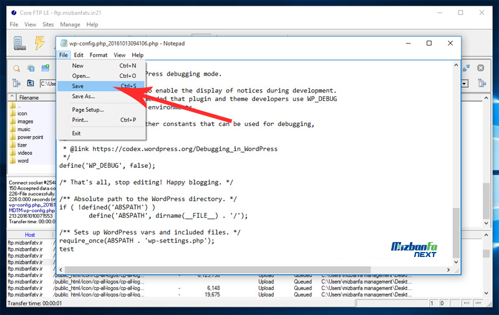
Task: Click the queue size value '19,675'
Action: (212, 294)
